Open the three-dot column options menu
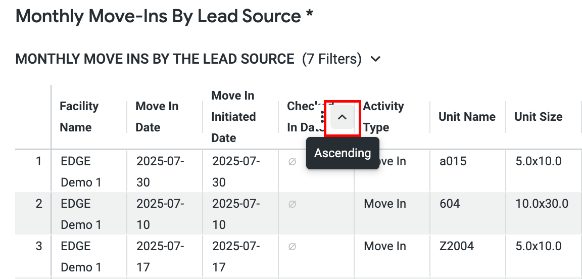The width and height of the screenshot is (582, 279). pyautogui.click(x=323, y=117)
